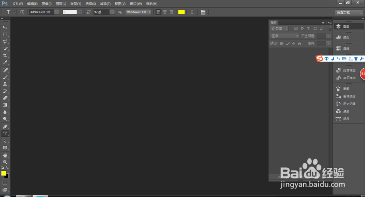This screenshot has width=365, height=197.
Task: Toggle smart object layer filter
Action: (322, 29)
